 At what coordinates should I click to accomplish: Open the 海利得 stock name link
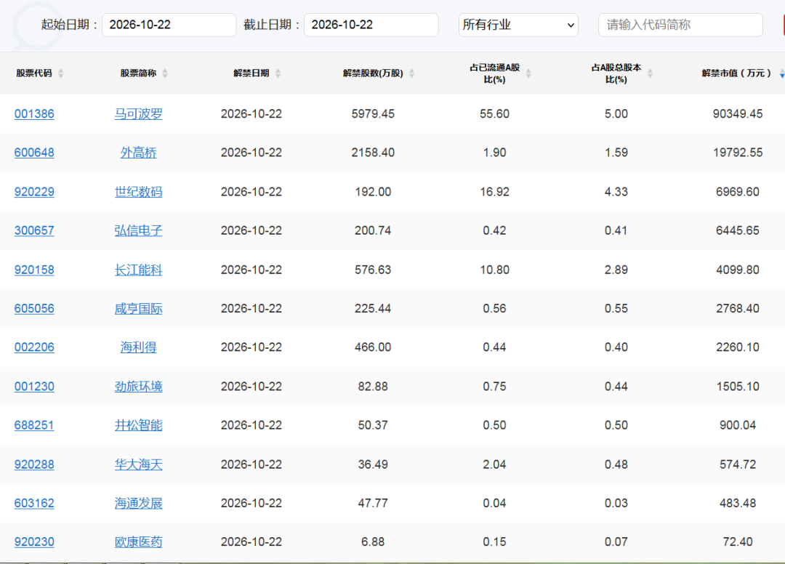click(x=139, y=347)
